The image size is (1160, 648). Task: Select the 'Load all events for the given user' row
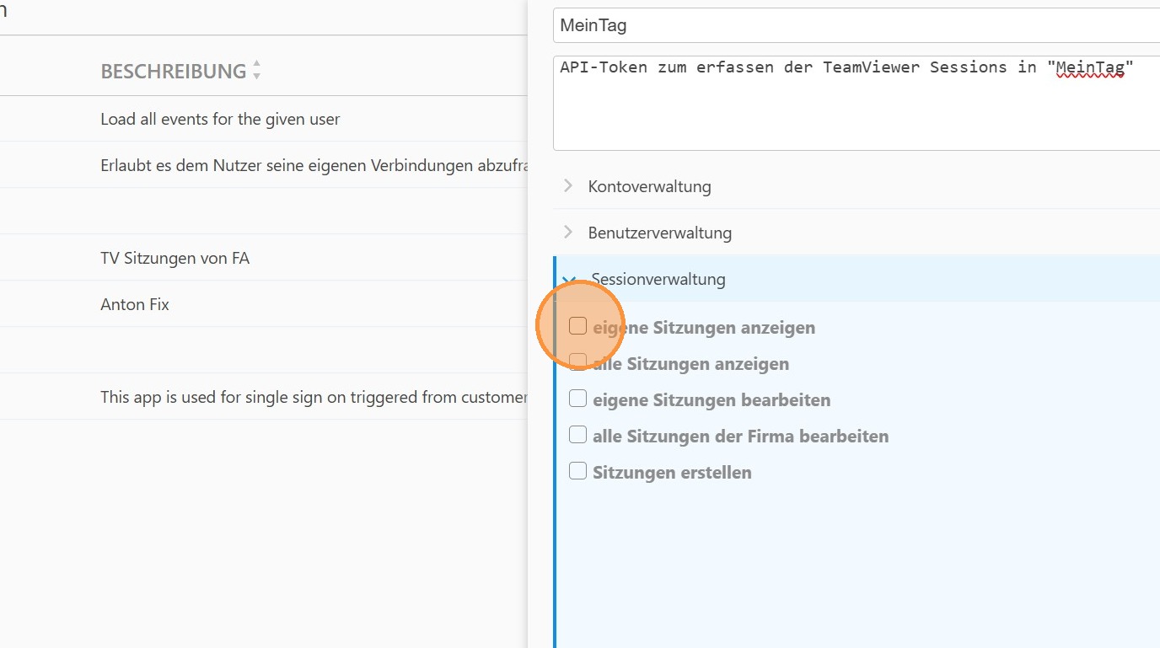(220, 119)
